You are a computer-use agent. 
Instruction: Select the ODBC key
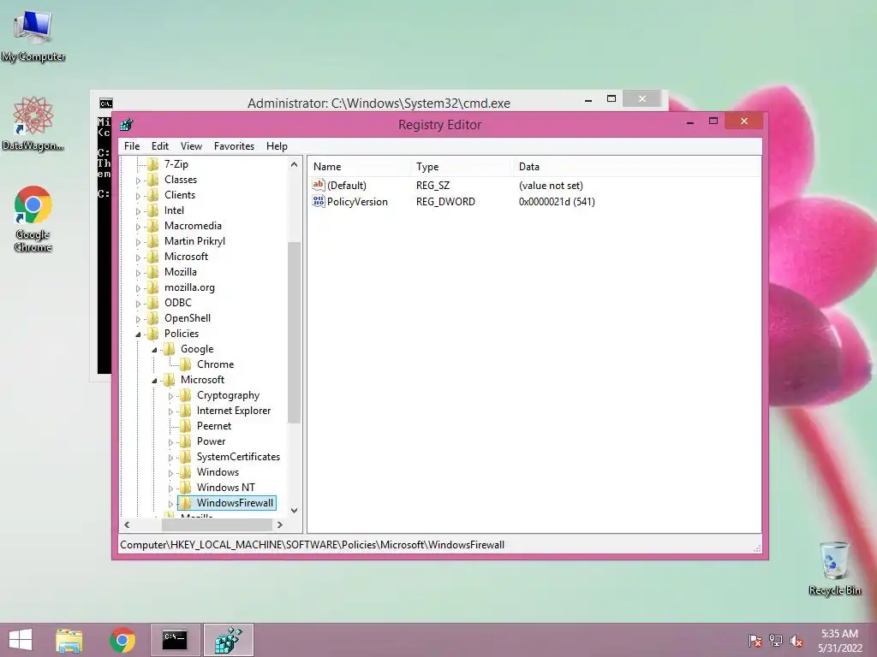coord(178,303)
